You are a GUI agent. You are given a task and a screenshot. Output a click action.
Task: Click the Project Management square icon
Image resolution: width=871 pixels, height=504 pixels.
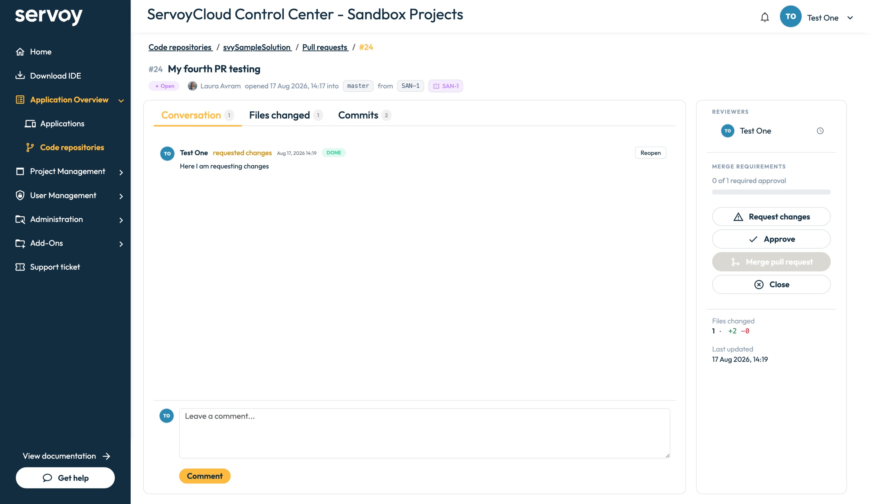coord(20,171)
